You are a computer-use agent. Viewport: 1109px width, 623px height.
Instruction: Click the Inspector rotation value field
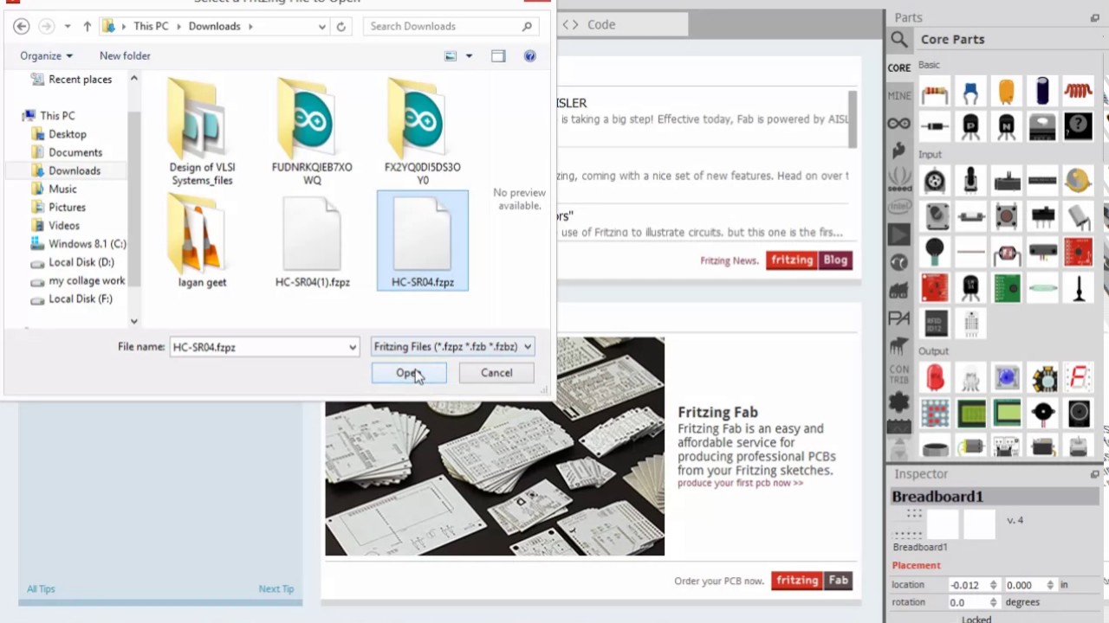click(967, 602)
